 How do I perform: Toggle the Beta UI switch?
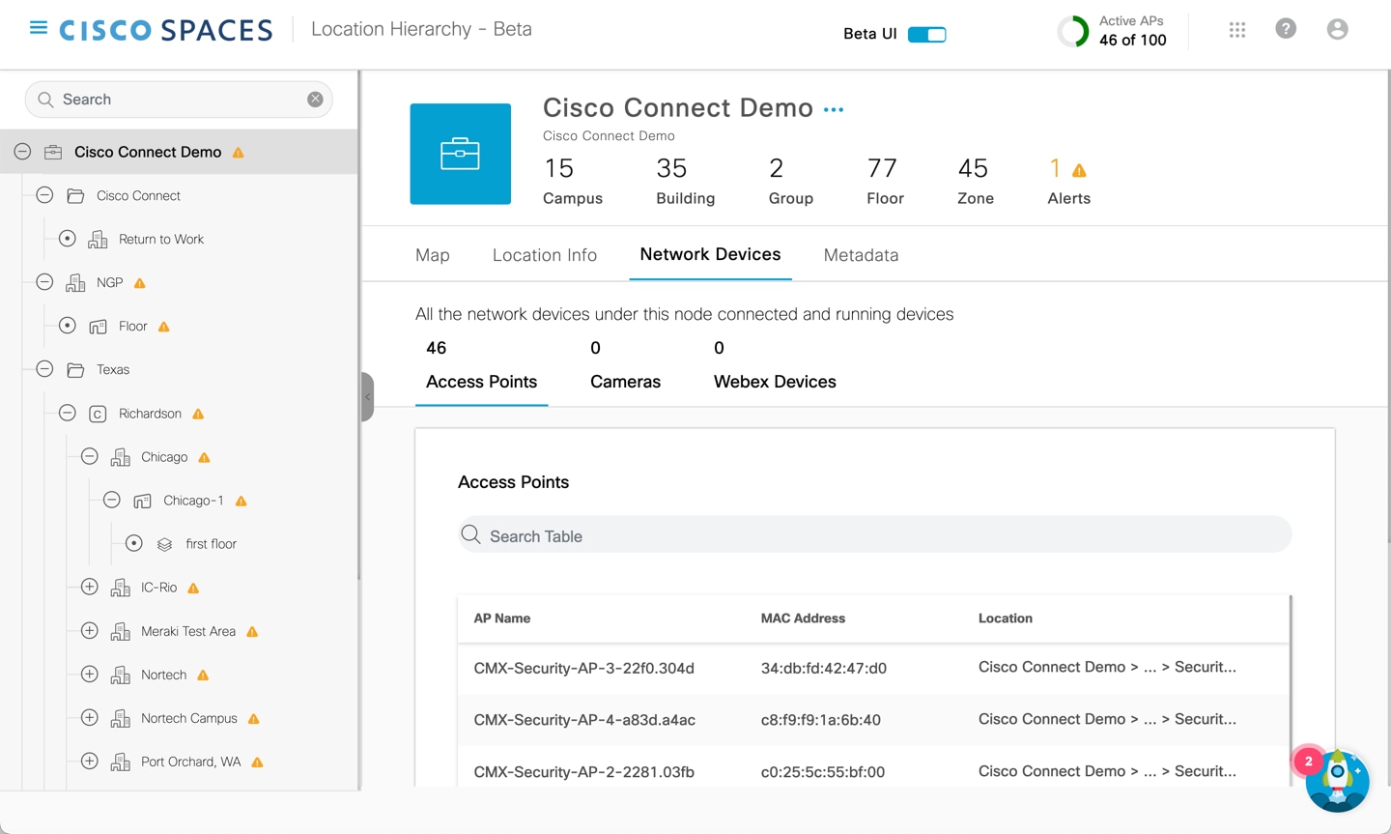pyautogui.click(x=927, y=35)
